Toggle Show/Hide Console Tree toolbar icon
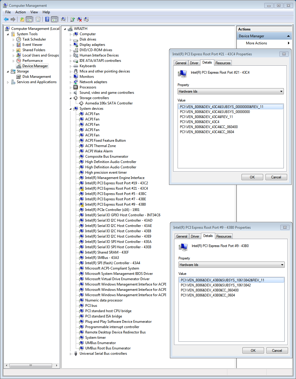Image resolution: width=296 pixels, height=379 pixels. pos(29,19)
